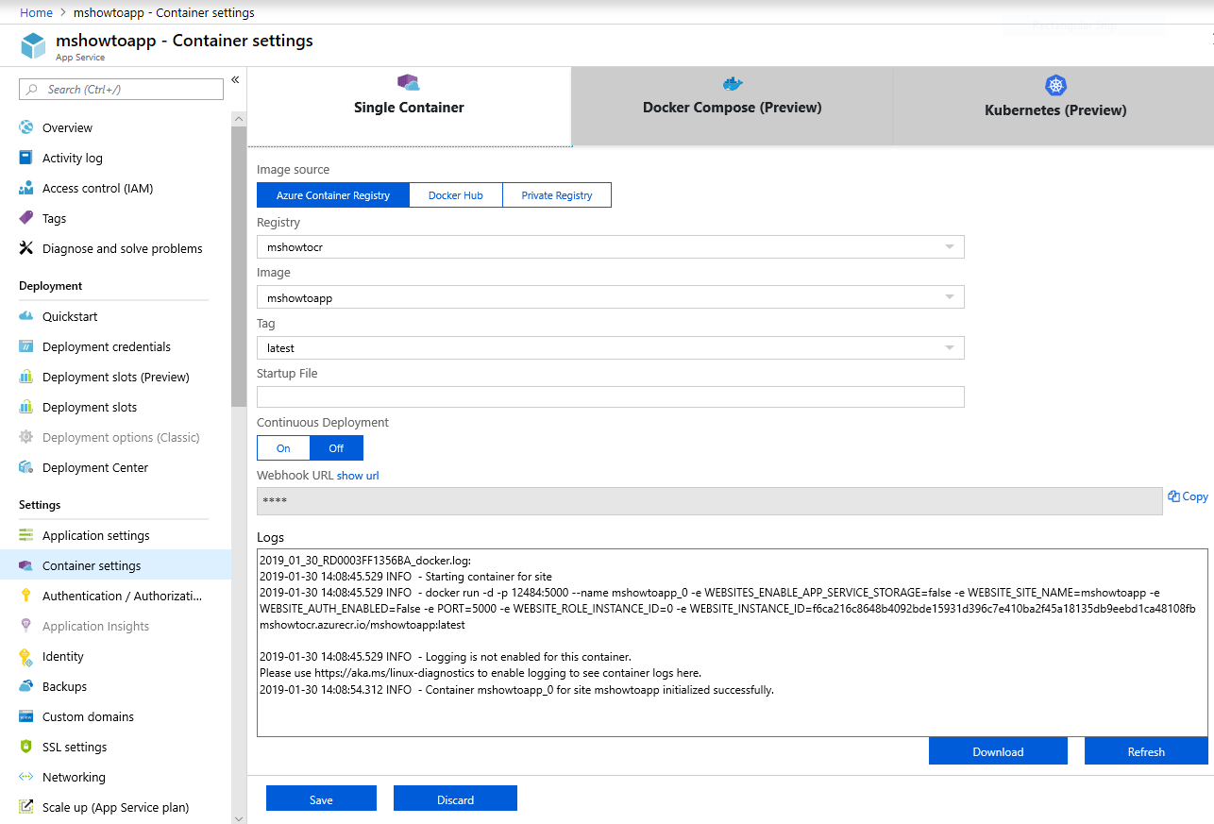Click the Deployment Center icon
Image resolution: width=1214 pixels, height=824 pixels.
point(26,467)
